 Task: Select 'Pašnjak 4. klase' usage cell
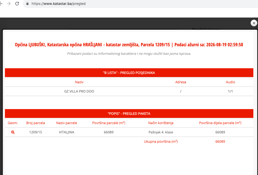[161, 132]
